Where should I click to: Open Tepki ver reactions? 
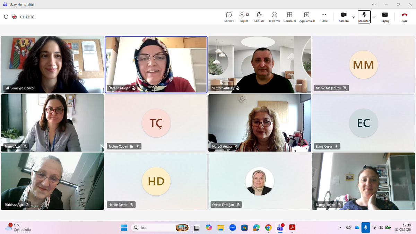274,17
